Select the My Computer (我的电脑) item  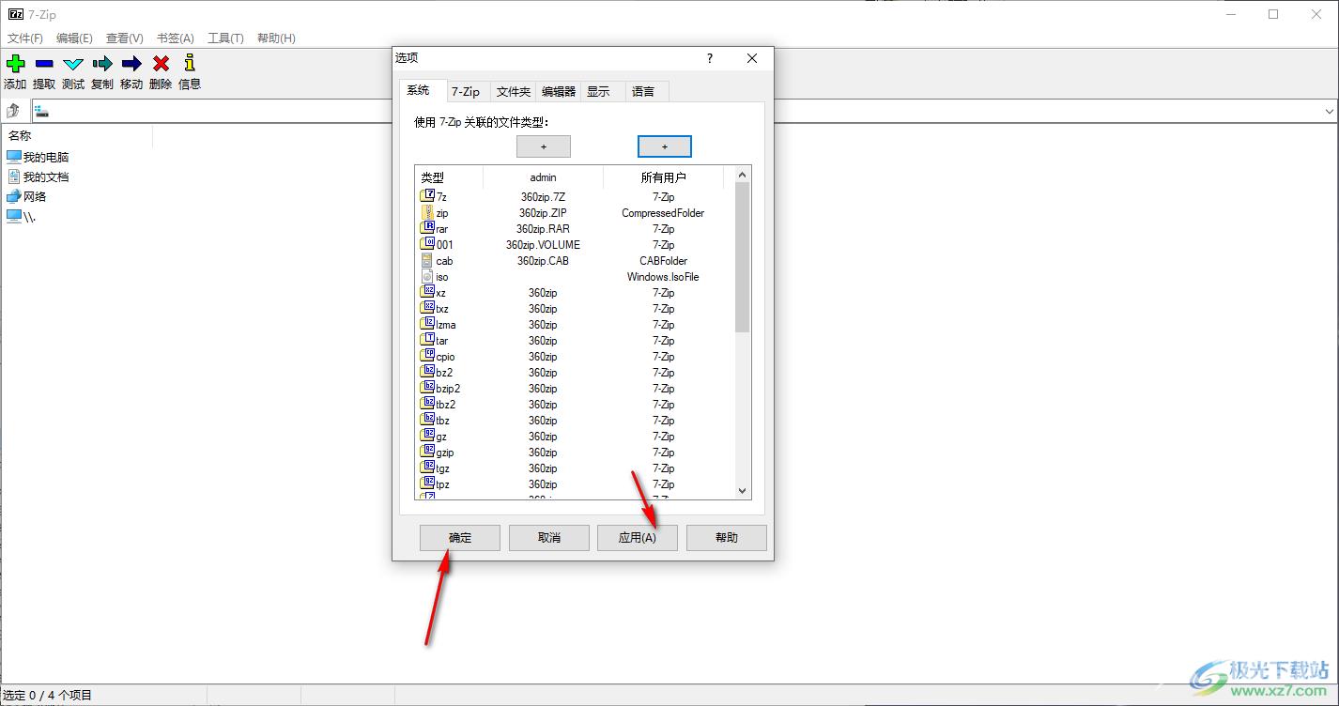[x=38, y=157]
